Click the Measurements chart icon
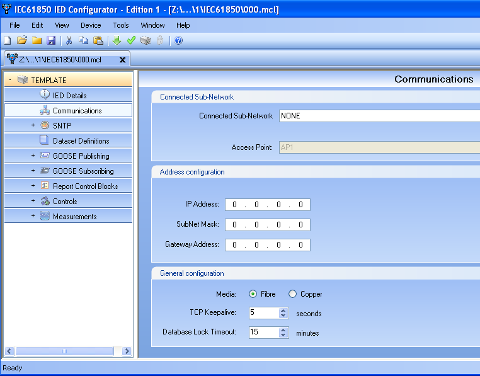480x376 pixels. click(45, 216)
